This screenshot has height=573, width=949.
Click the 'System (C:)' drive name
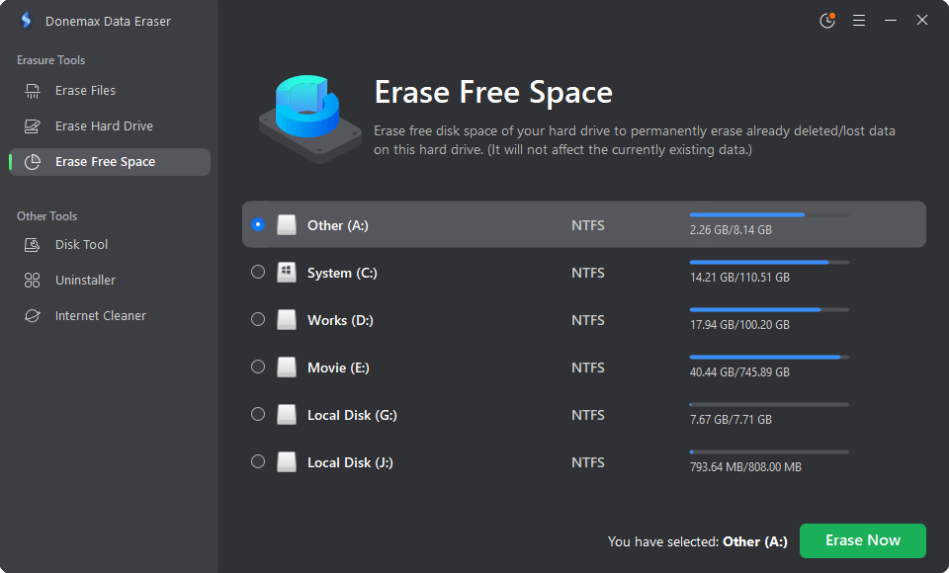tap(342, 273)
